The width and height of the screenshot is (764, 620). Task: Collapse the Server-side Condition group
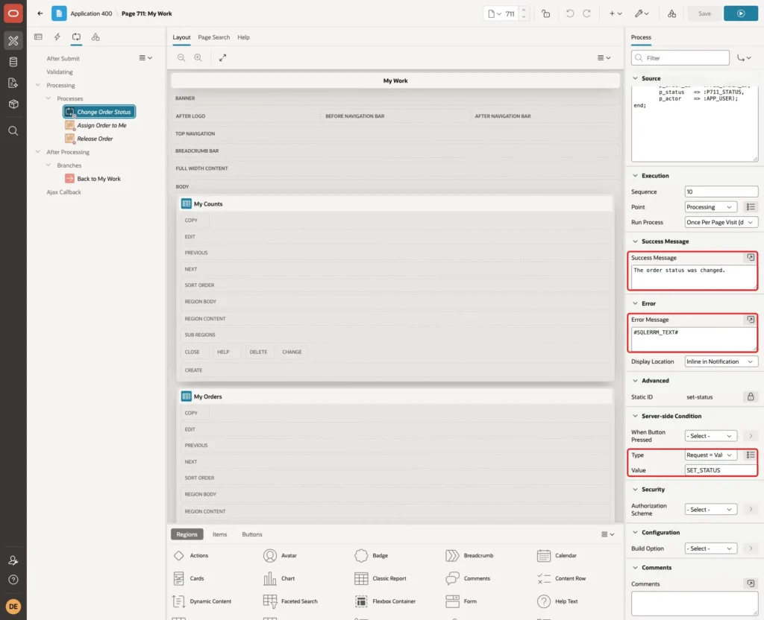tap(635, 416)
